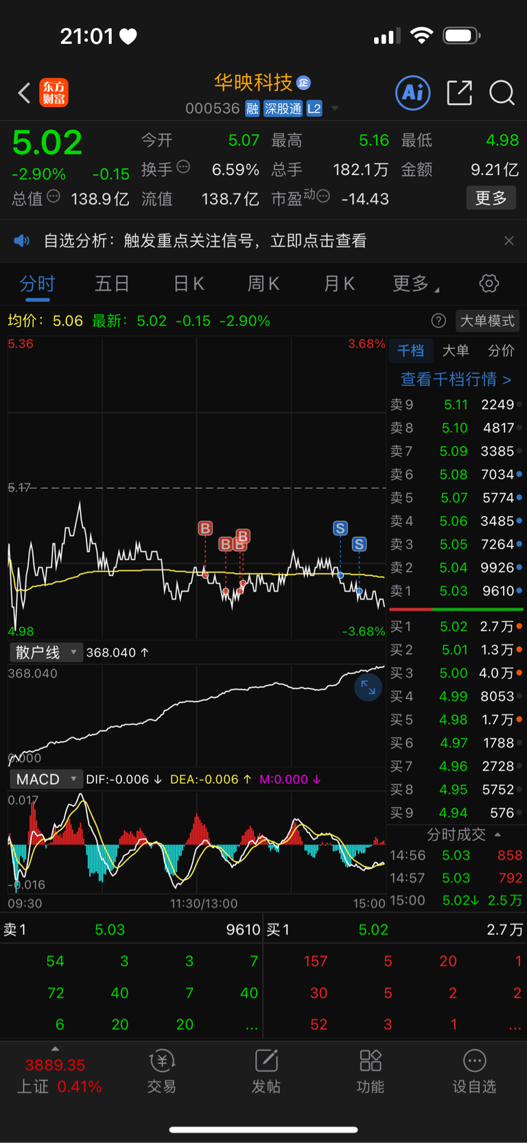Tap the 市盈 info icon
Viewport: 527px width, 1143px height.
pos(324,196)
